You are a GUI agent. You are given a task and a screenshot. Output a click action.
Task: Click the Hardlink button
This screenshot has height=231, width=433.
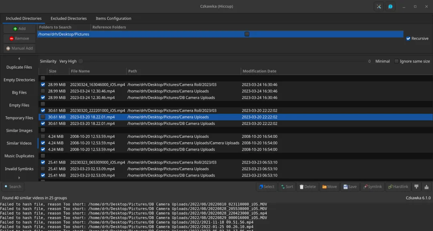pos(398,187)
